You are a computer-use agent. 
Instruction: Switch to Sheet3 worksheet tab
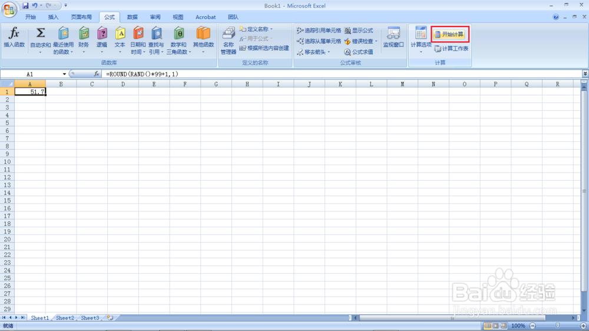[90, 318]
